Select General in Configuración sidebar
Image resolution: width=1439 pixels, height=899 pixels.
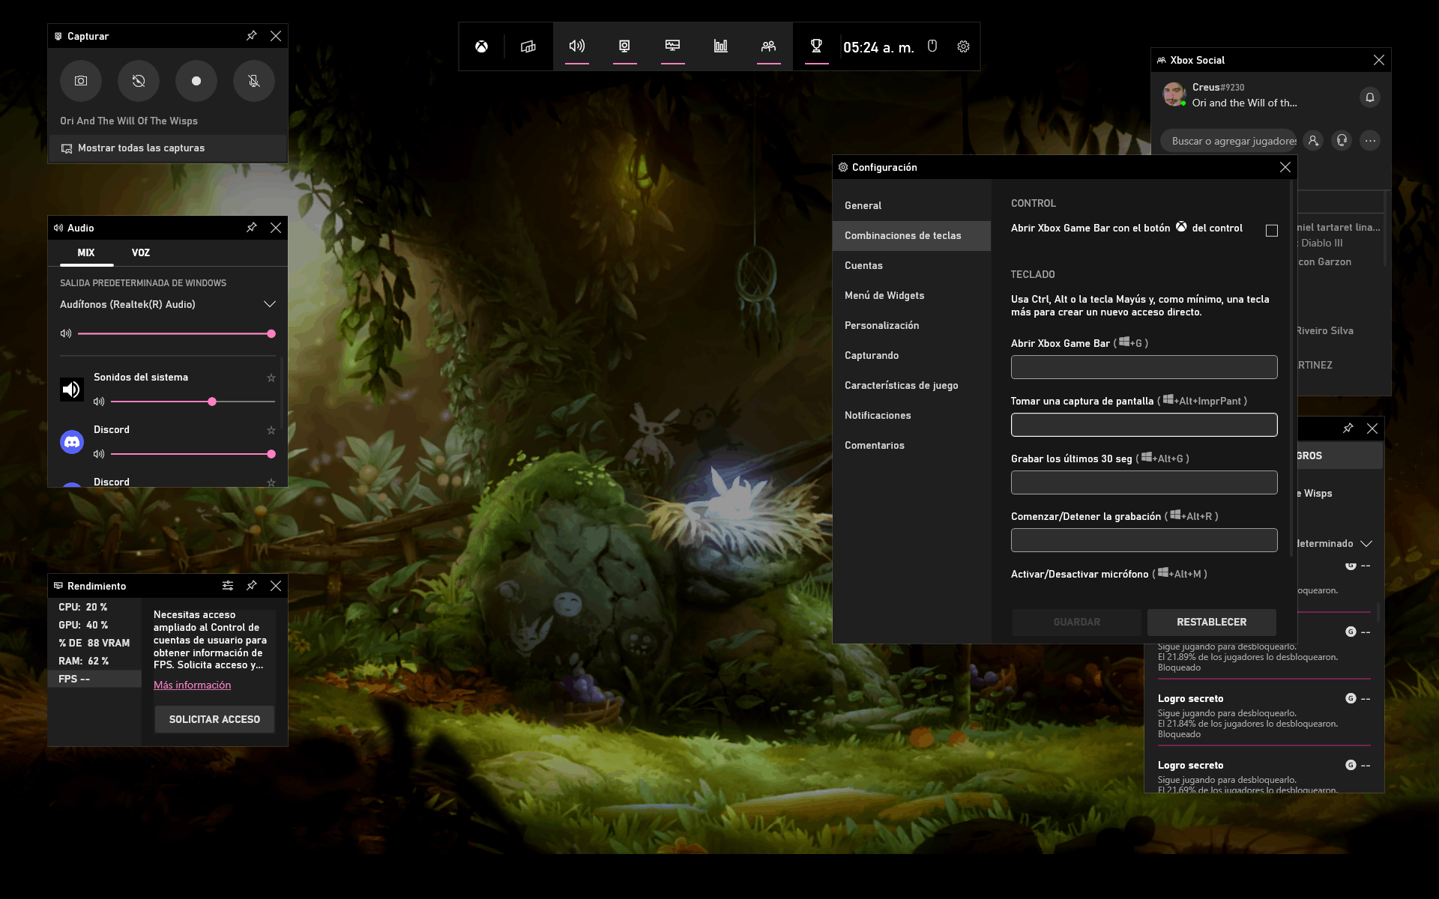click(911, 206)
